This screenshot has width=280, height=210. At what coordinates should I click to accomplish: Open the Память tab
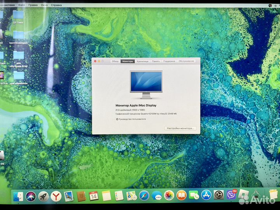coord(156,61)
